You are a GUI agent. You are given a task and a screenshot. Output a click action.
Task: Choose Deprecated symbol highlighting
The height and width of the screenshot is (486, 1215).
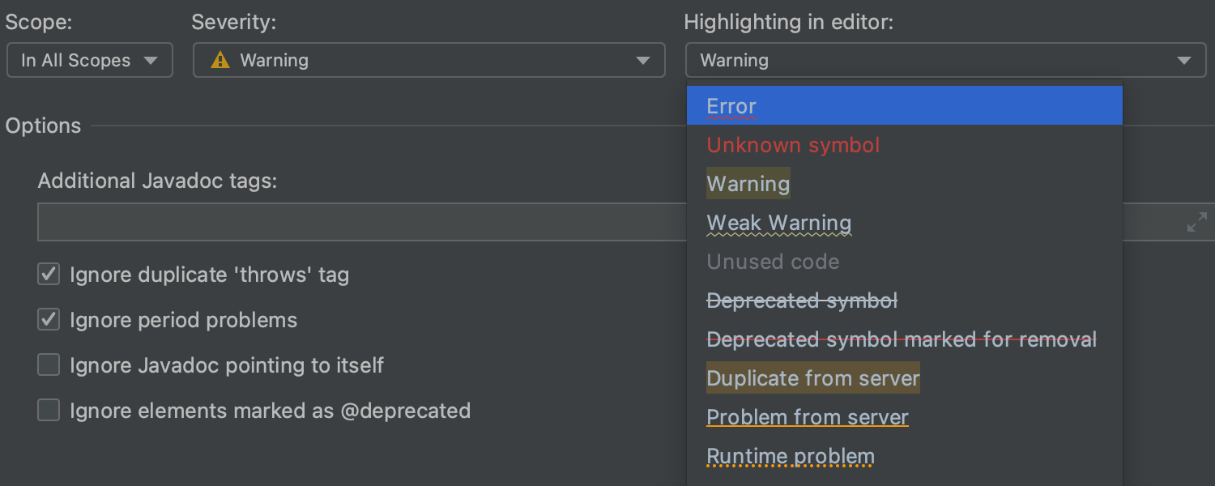[802, 301]
